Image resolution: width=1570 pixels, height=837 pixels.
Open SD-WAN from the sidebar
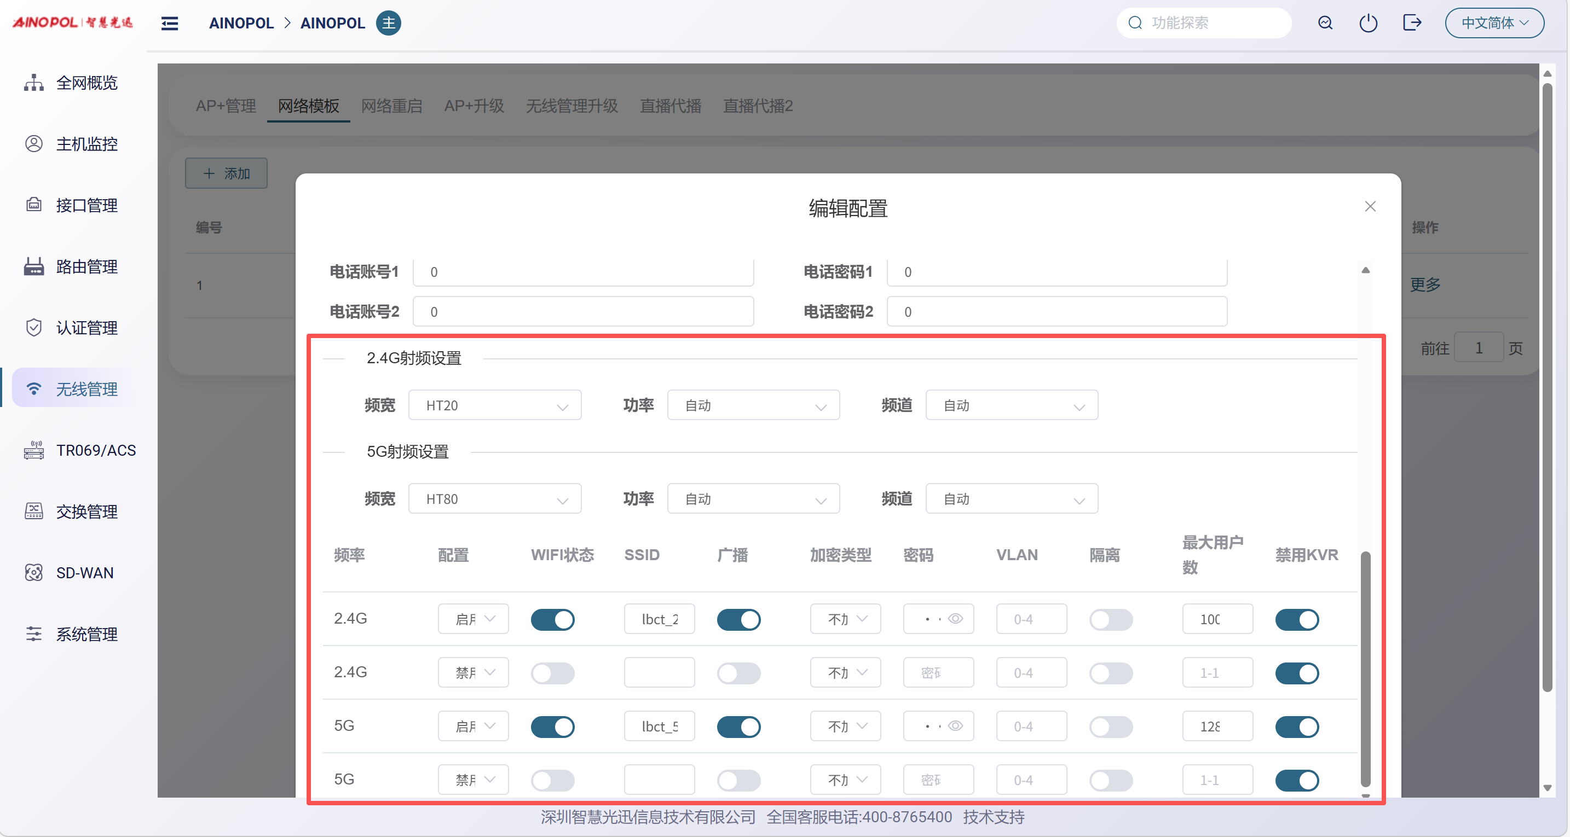coord(85,573)
